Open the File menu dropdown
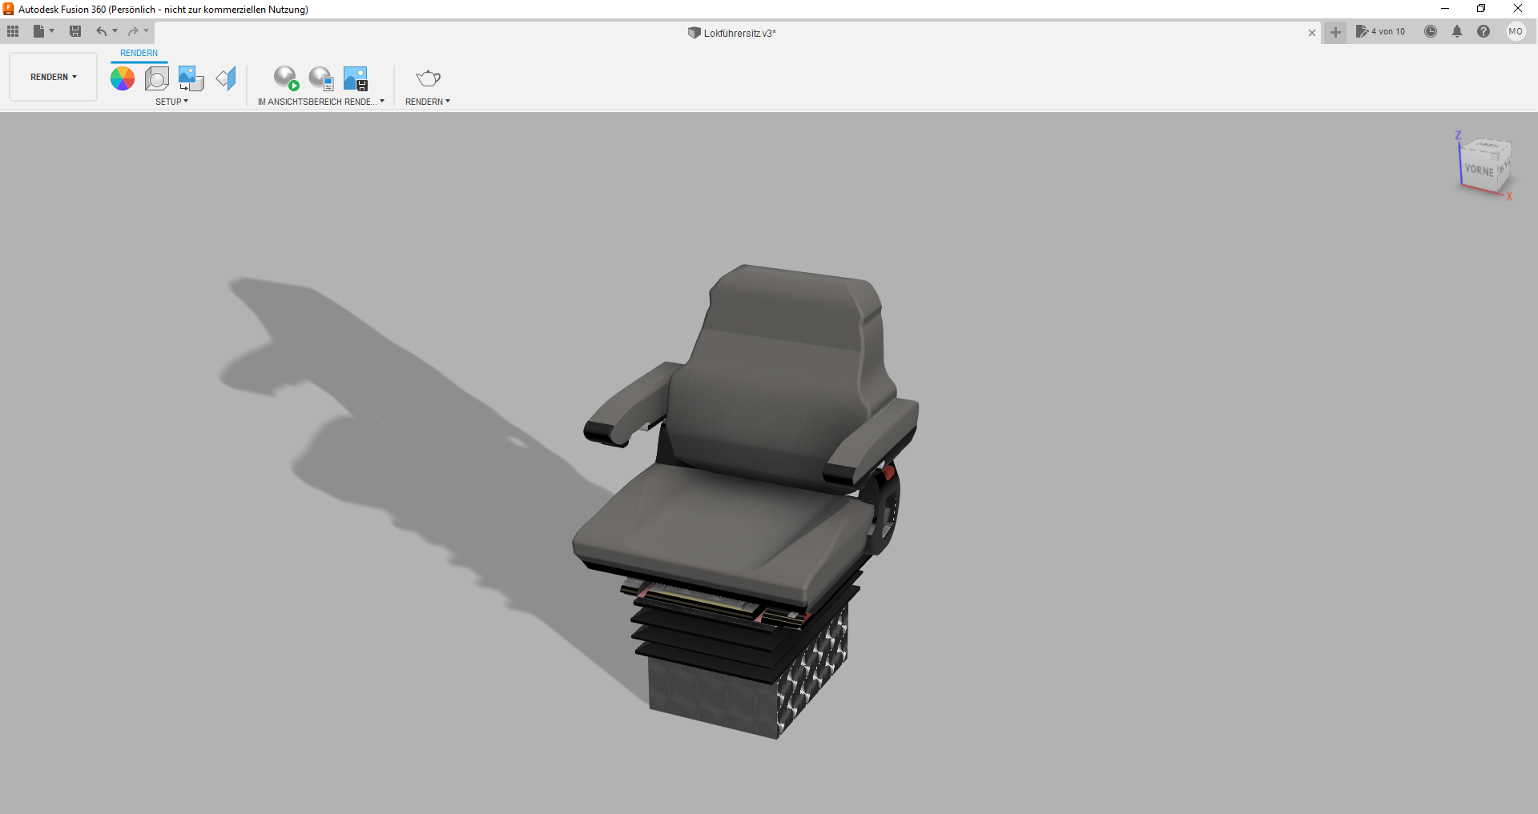The width and height of the screenshot is (1538, 814). point(43,31)
